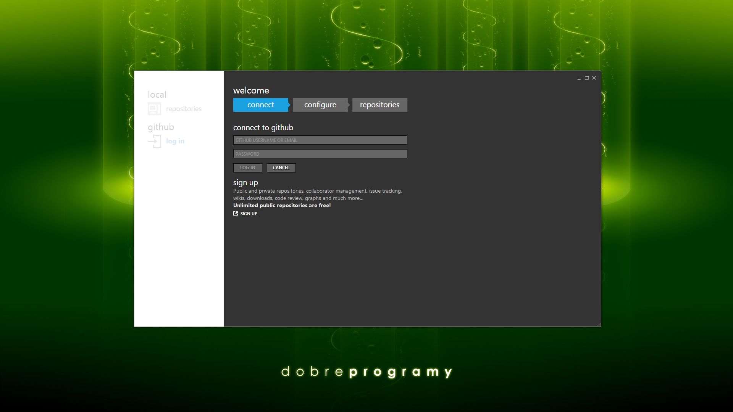
Task: Close the GitHub window
Action: point(594,78)
